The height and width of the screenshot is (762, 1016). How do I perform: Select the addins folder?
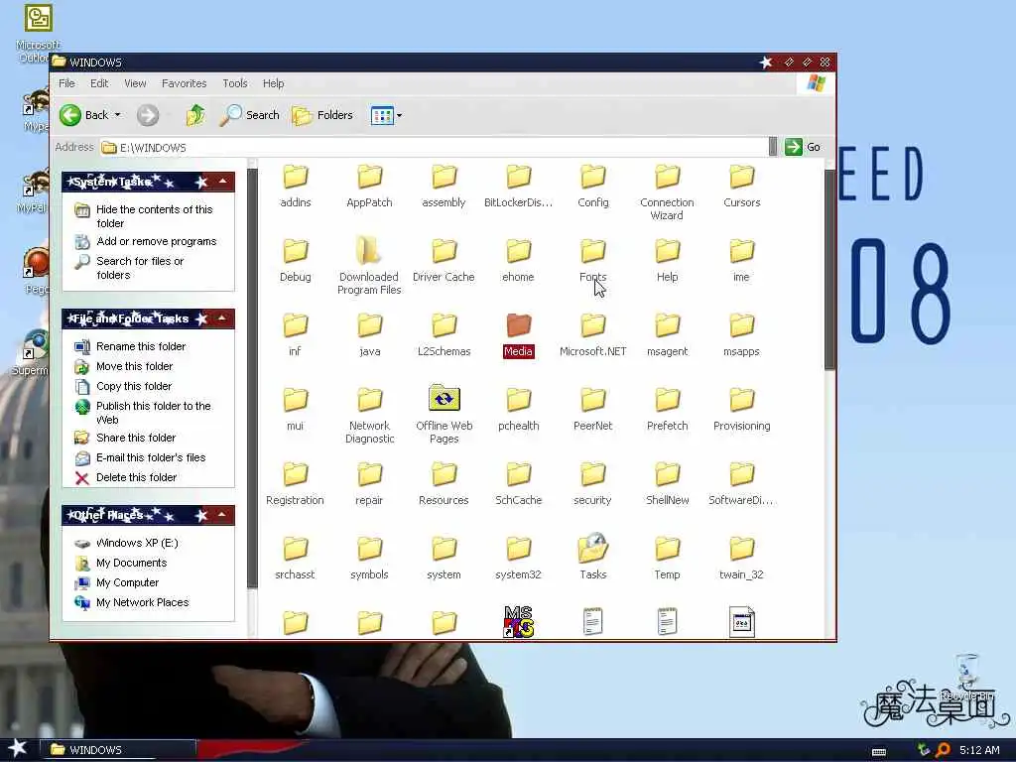(x=296, y=186)
